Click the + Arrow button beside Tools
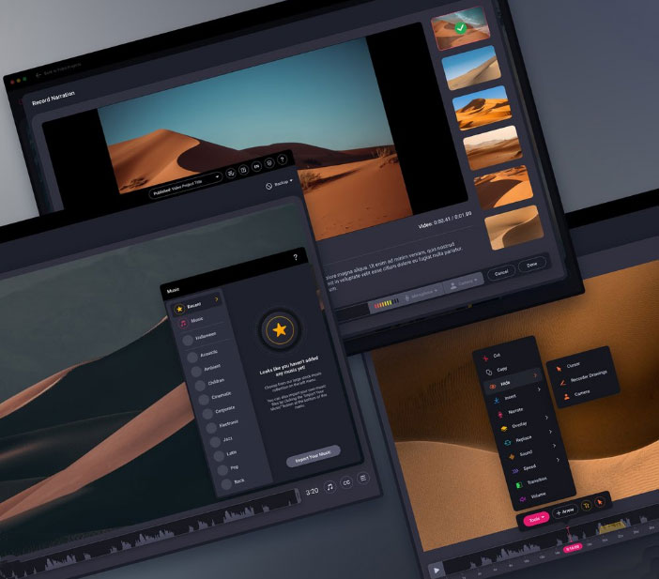Viewport: 659px width, 579px height. click(x=565, y=511)
